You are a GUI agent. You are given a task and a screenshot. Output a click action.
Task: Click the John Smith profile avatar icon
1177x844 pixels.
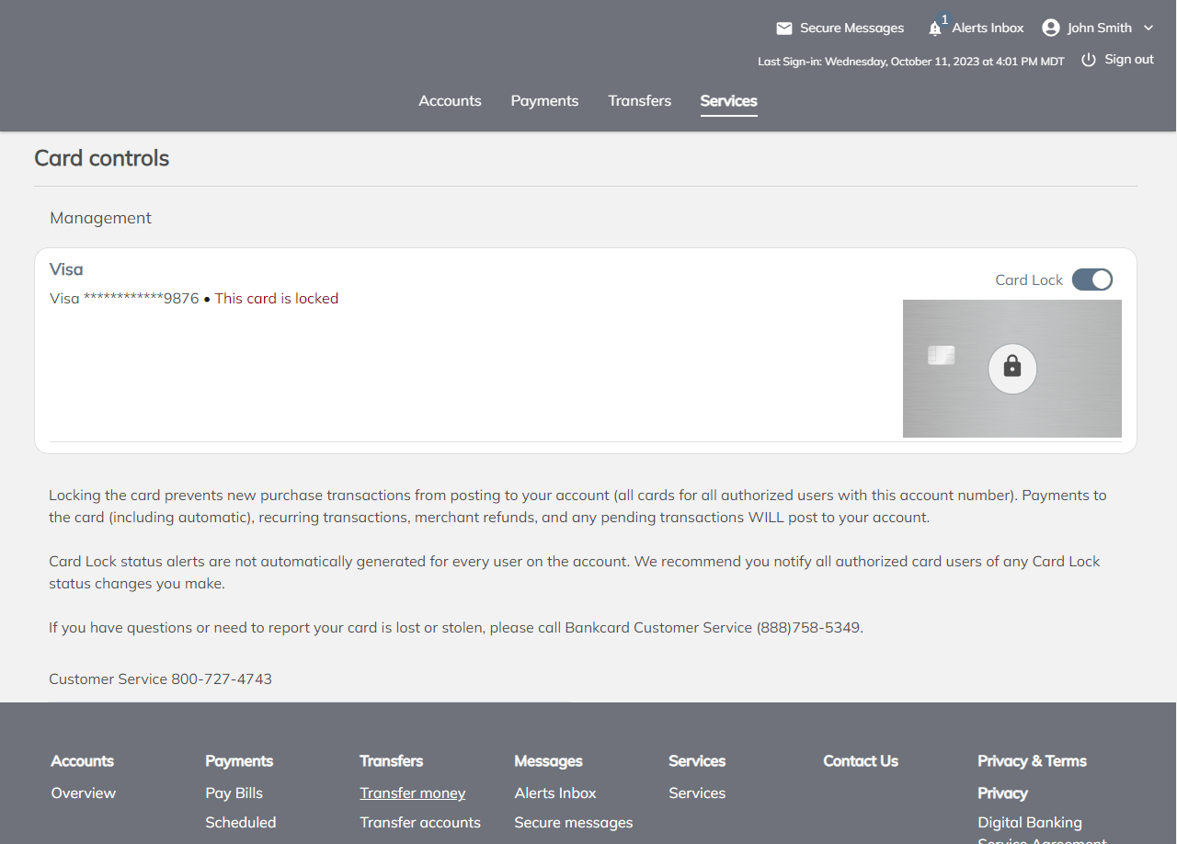pyautogui.click(x=1050, y=28)
